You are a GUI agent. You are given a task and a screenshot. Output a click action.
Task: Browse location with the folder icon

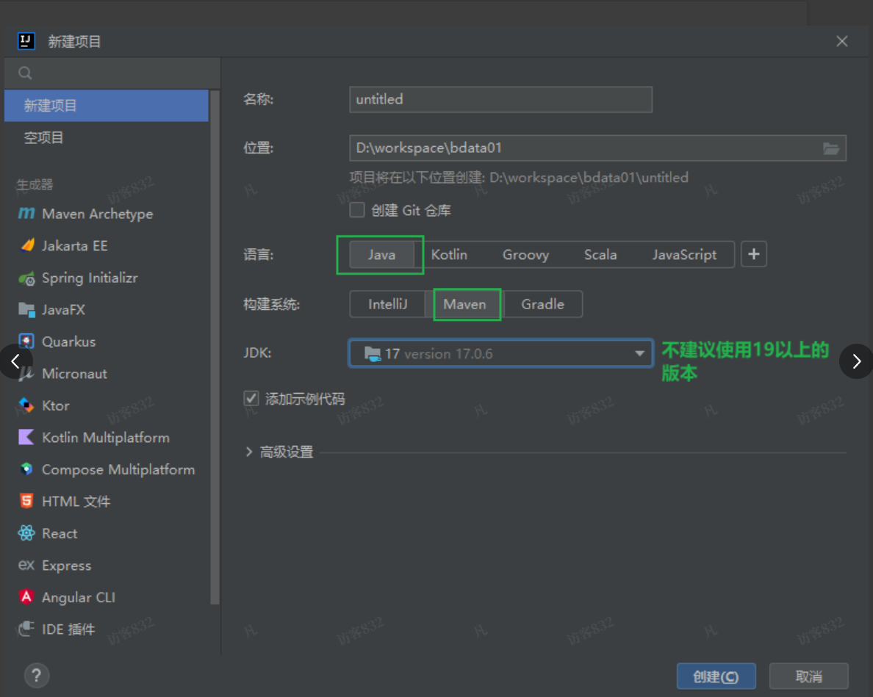pos(830,148)
